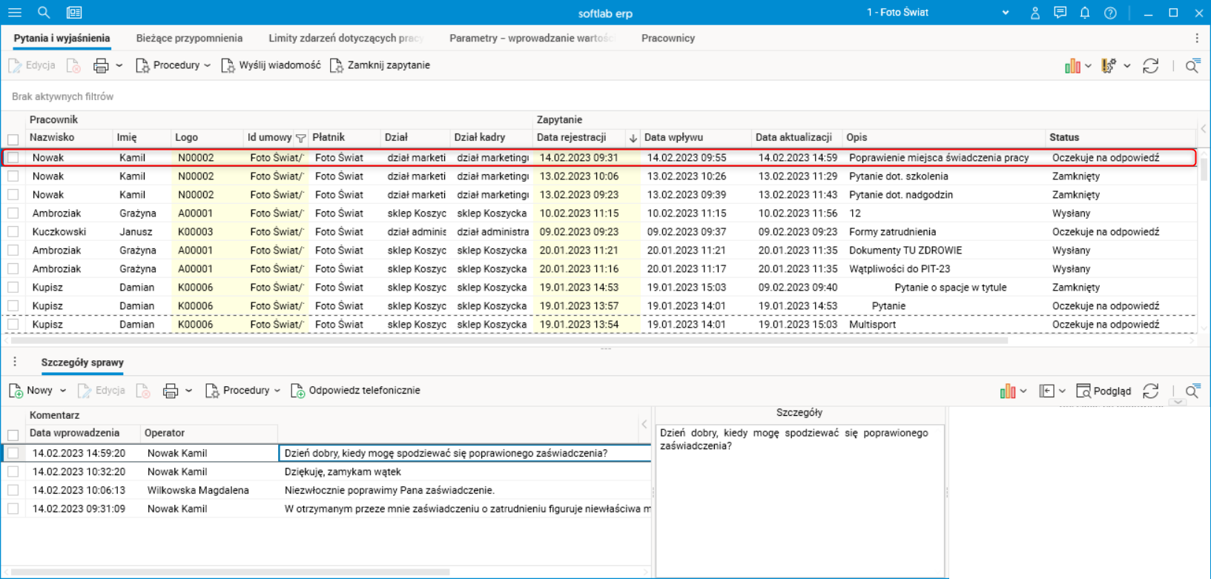Open the user account icon
This screenshot has width=1211, height=579.
click(1035, 13)
